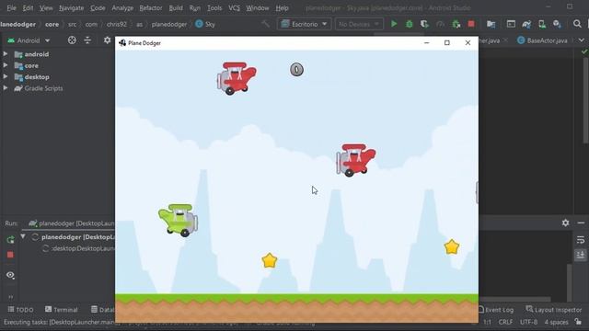Open the Terminal tool window
Screen dimensions: 589x331
click(x=62, y=310)
